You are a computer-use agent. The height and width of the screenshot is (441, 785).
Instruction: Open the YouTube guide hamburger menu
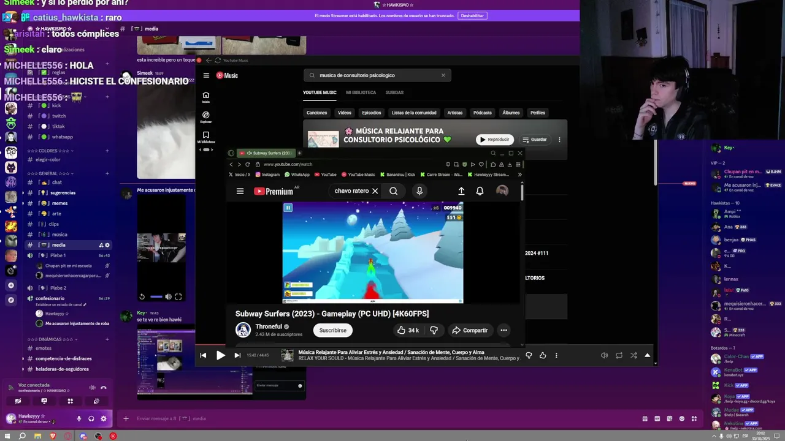point(240,191)
